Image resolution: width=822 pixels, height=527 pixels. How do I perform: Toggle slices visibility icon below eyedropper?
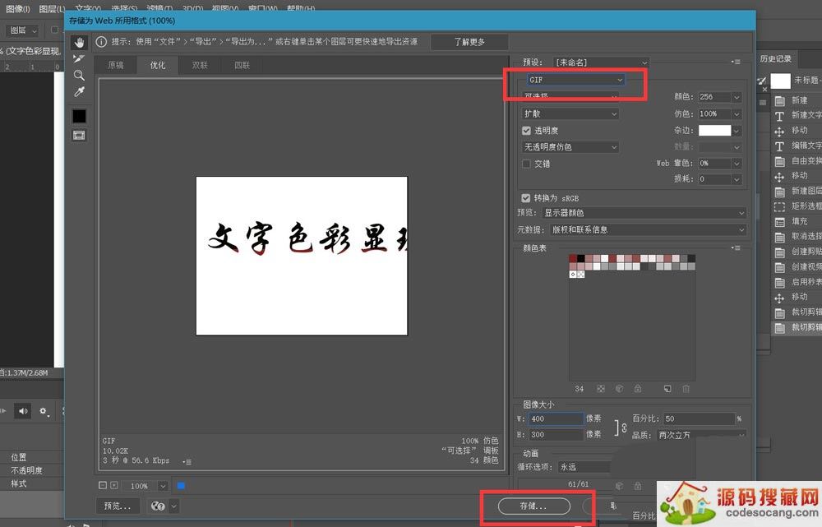(78, 134)
